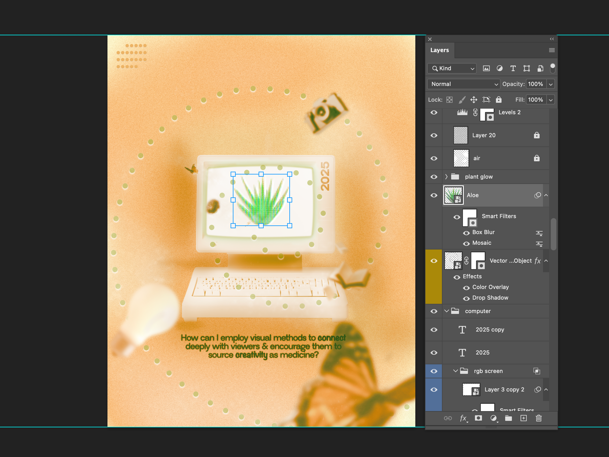
Task: Collapse the Aloe smart filters list
Action: [x=546, y=195]
